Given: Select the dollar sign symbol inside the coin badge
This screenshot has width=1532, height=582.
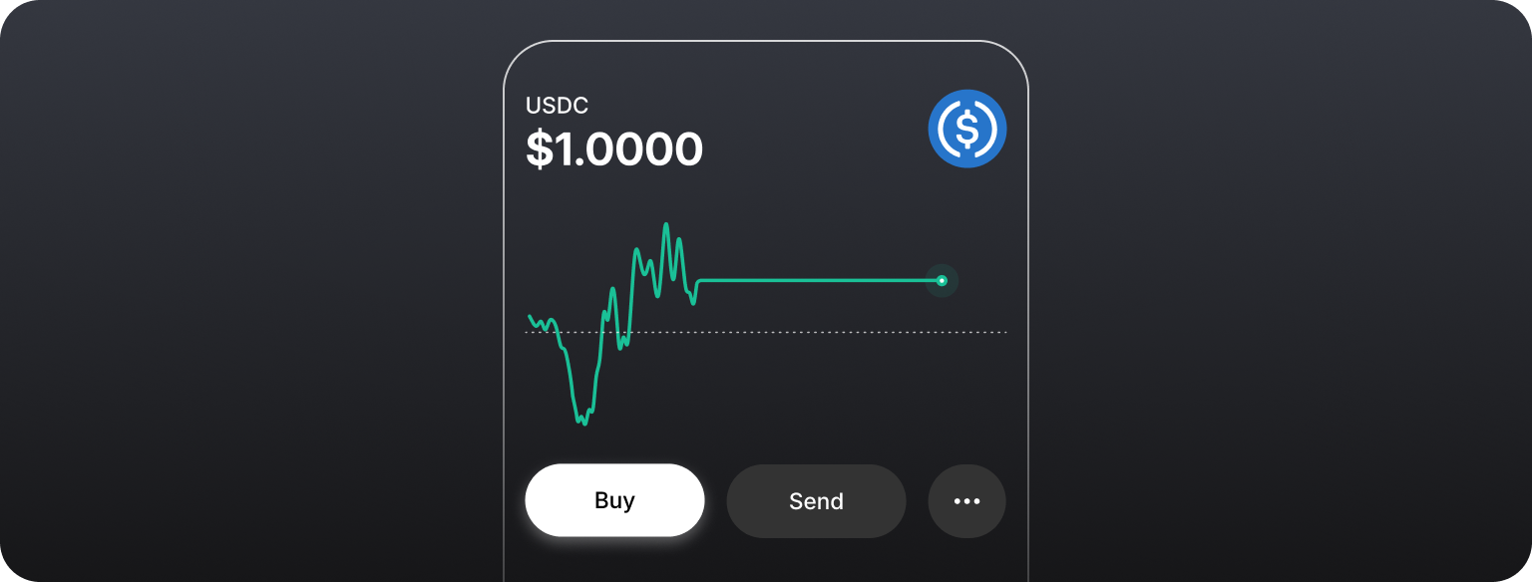Looking at the screenshot, I should [967, 128].
